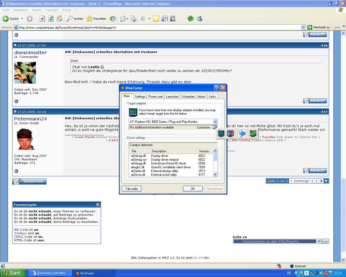Open the Zurück history dropdown arrow

tap(22, 19)
